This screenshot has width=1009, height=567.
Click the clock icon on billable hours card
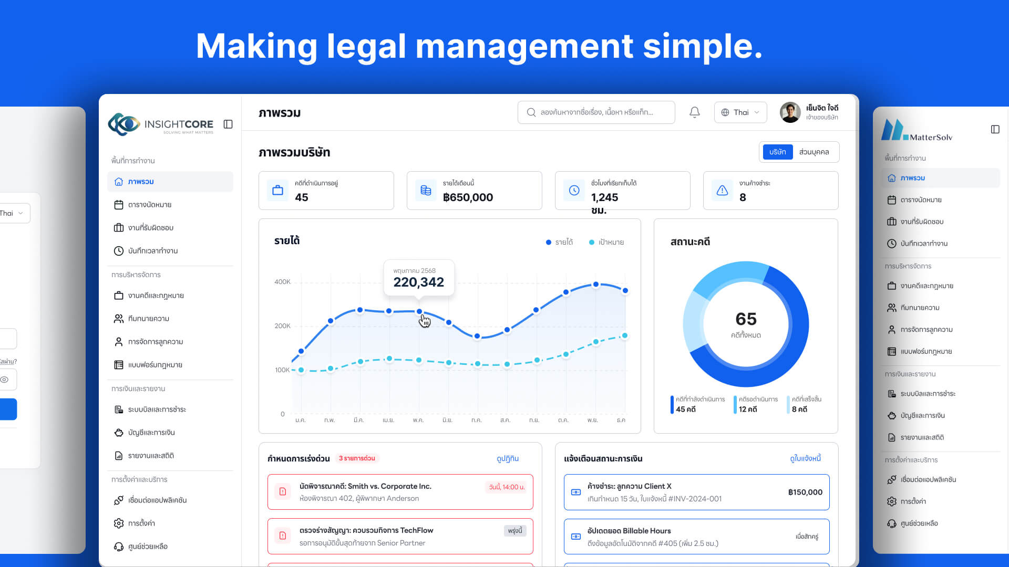(574, 191)
